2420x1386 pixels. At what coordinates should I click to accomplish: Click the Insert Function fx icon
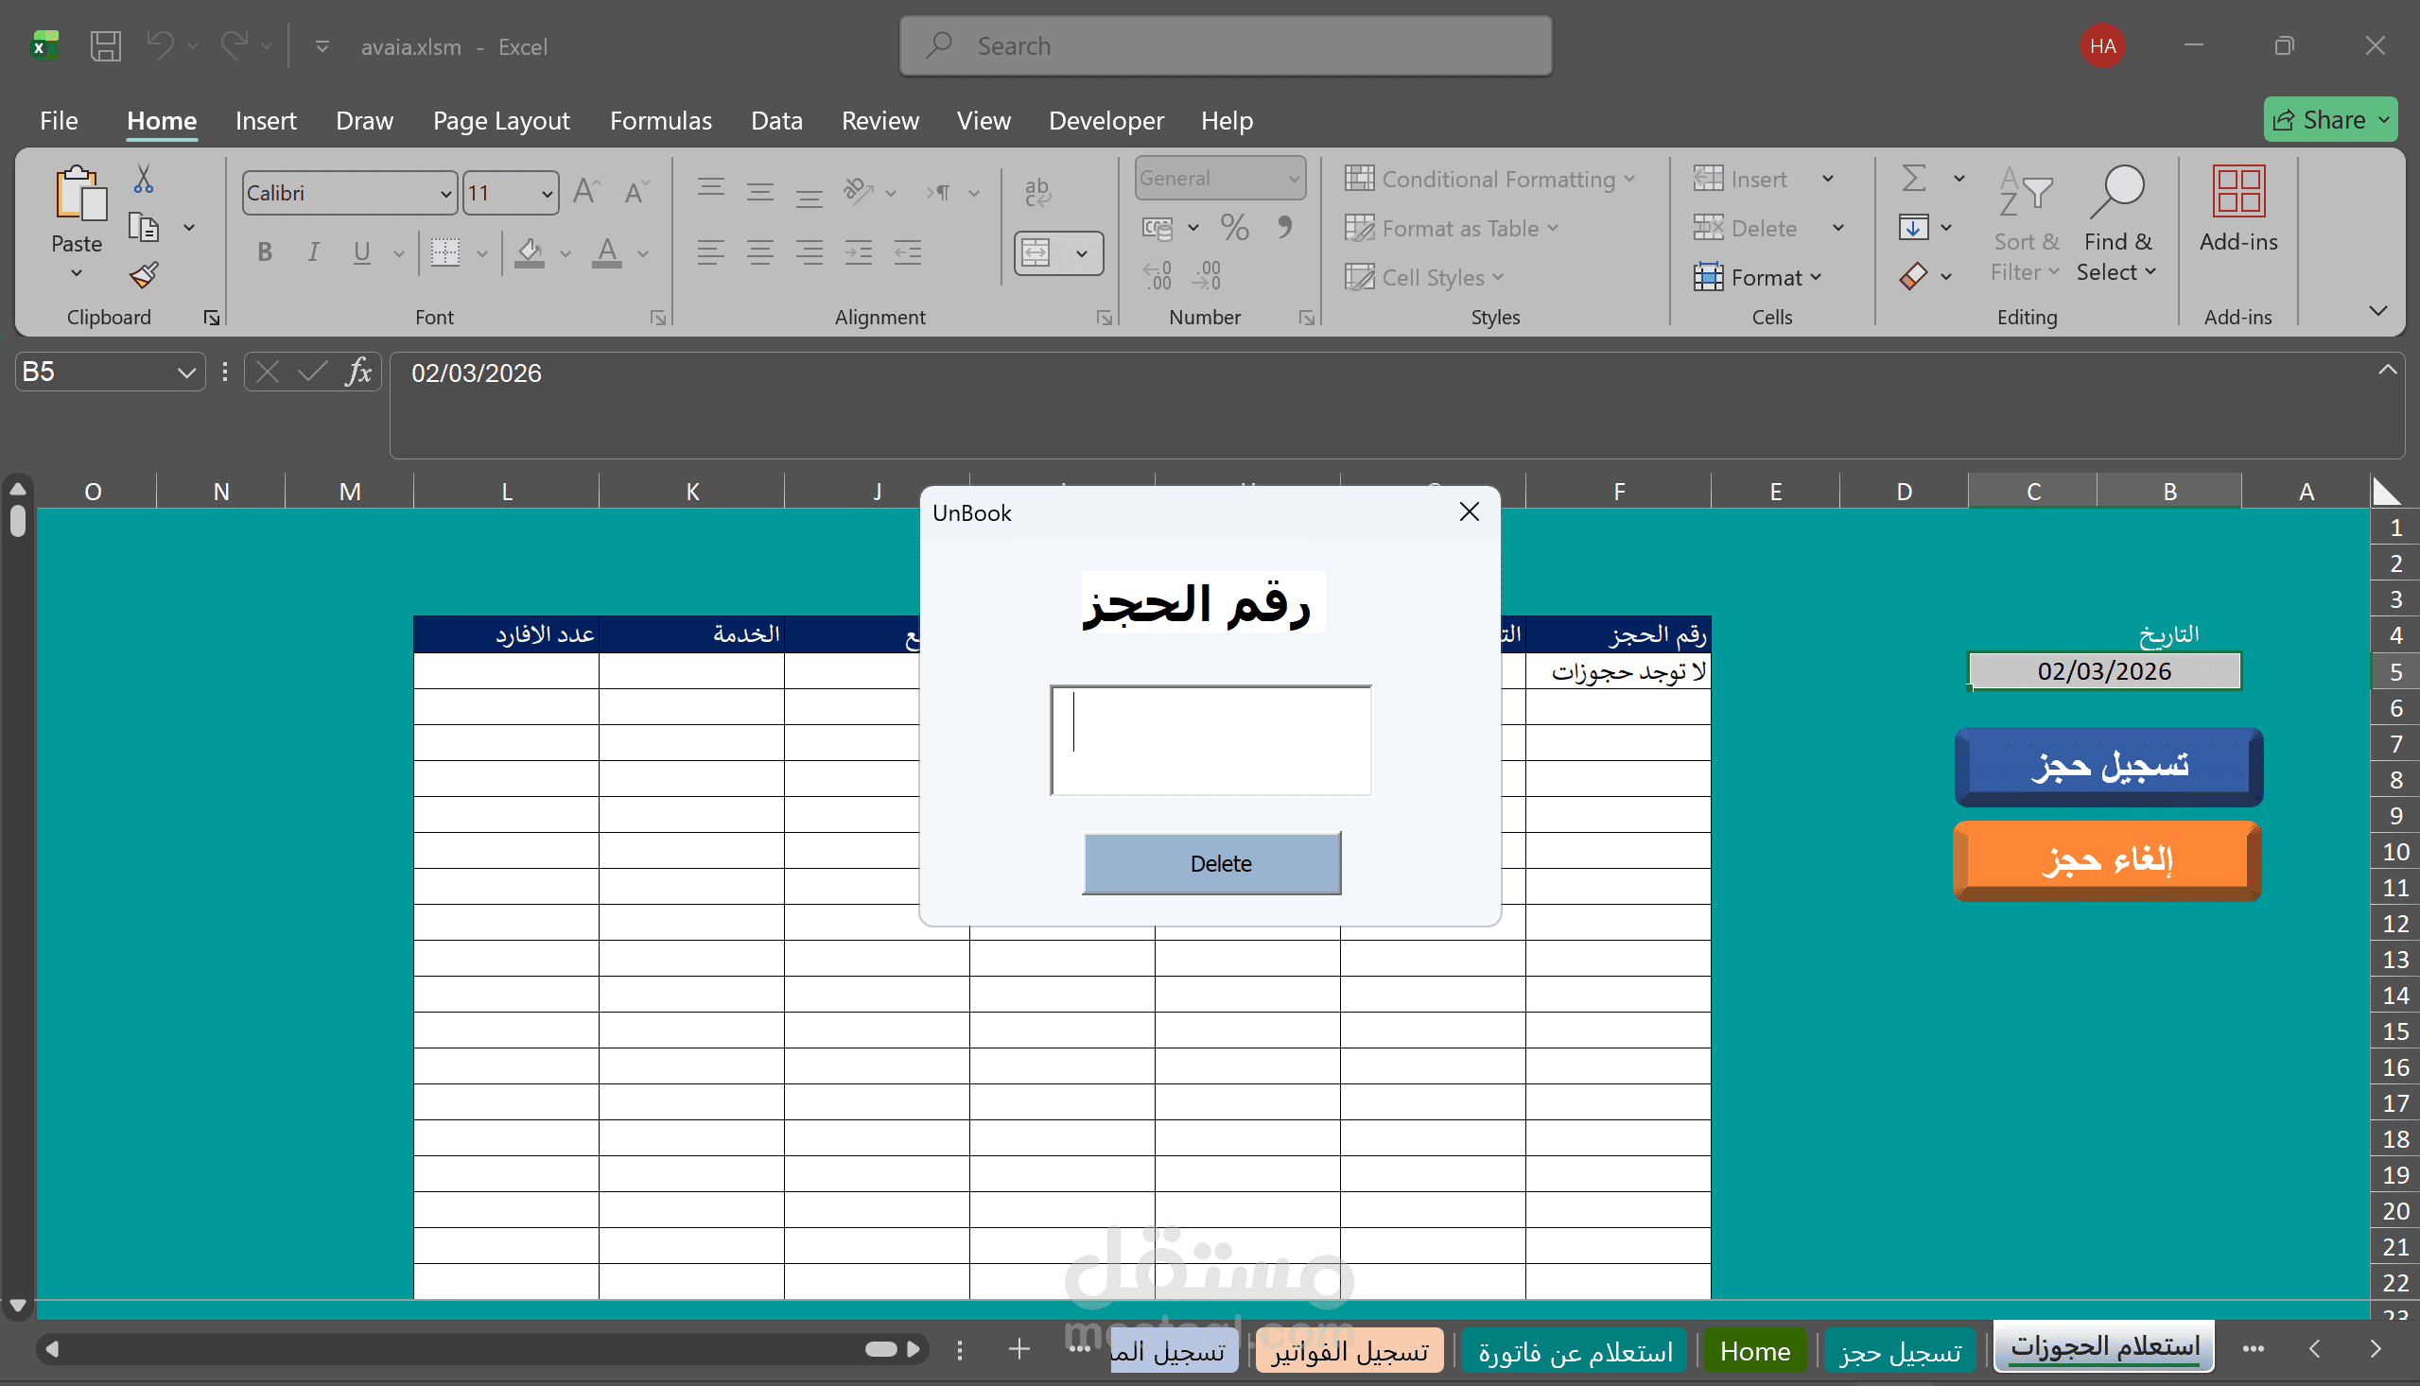[x=359, y=372]
